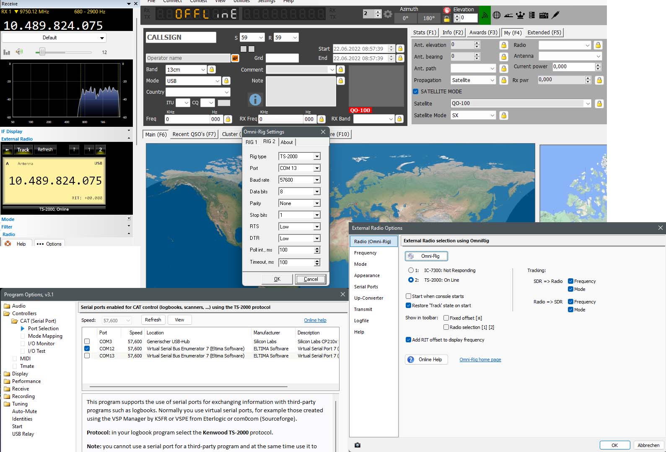Screen dimensions: 666x452
Task: Click the Track button in External Radio
Action: coord(23,149)
